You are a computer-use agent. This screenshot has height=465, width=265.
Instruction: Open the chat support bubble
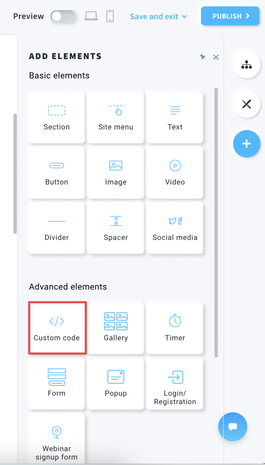pos(233,427)
